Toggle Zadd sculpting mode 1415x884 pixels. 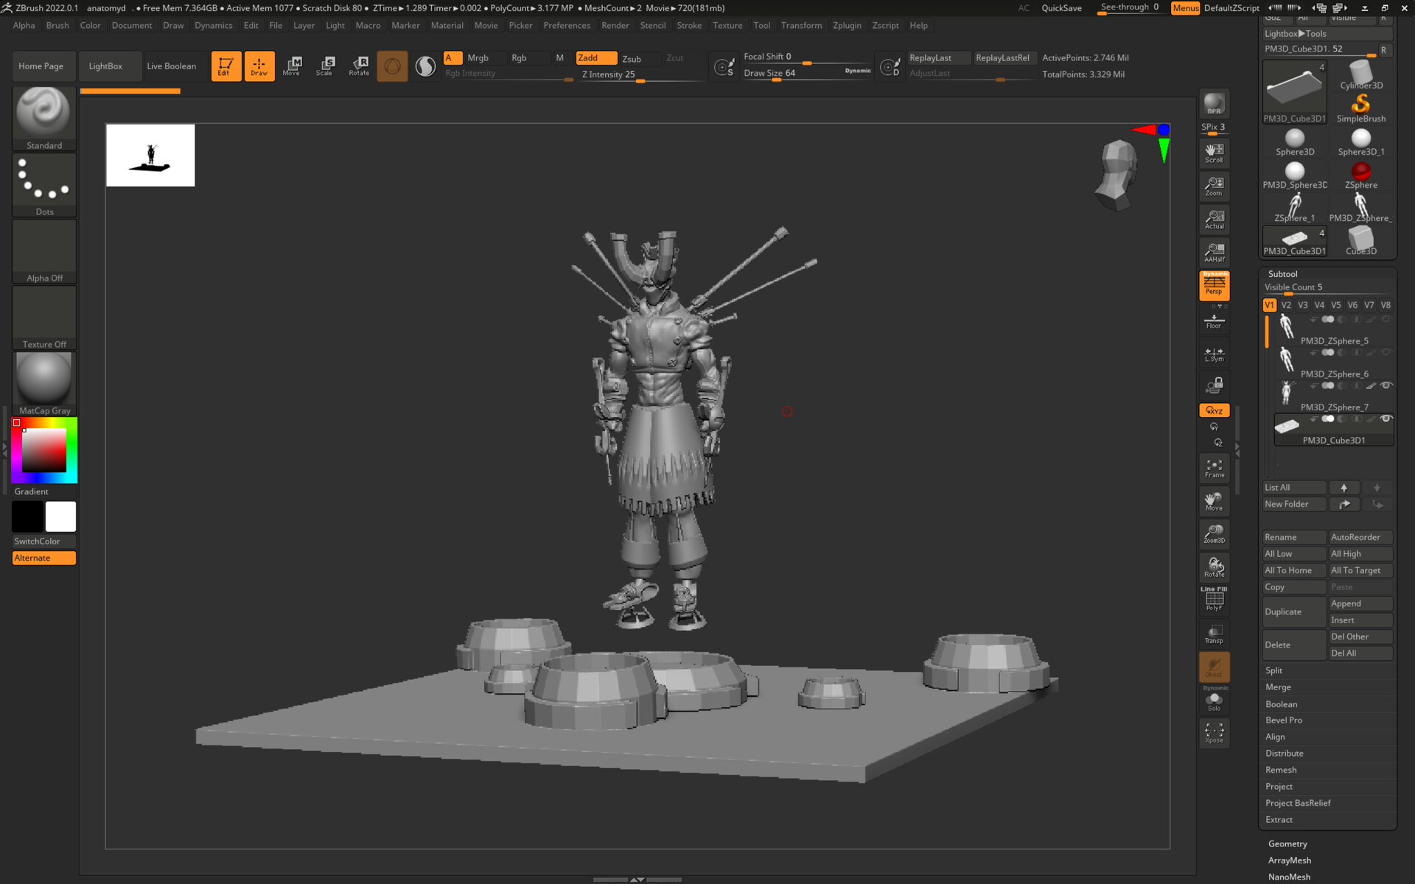[595, 57]
